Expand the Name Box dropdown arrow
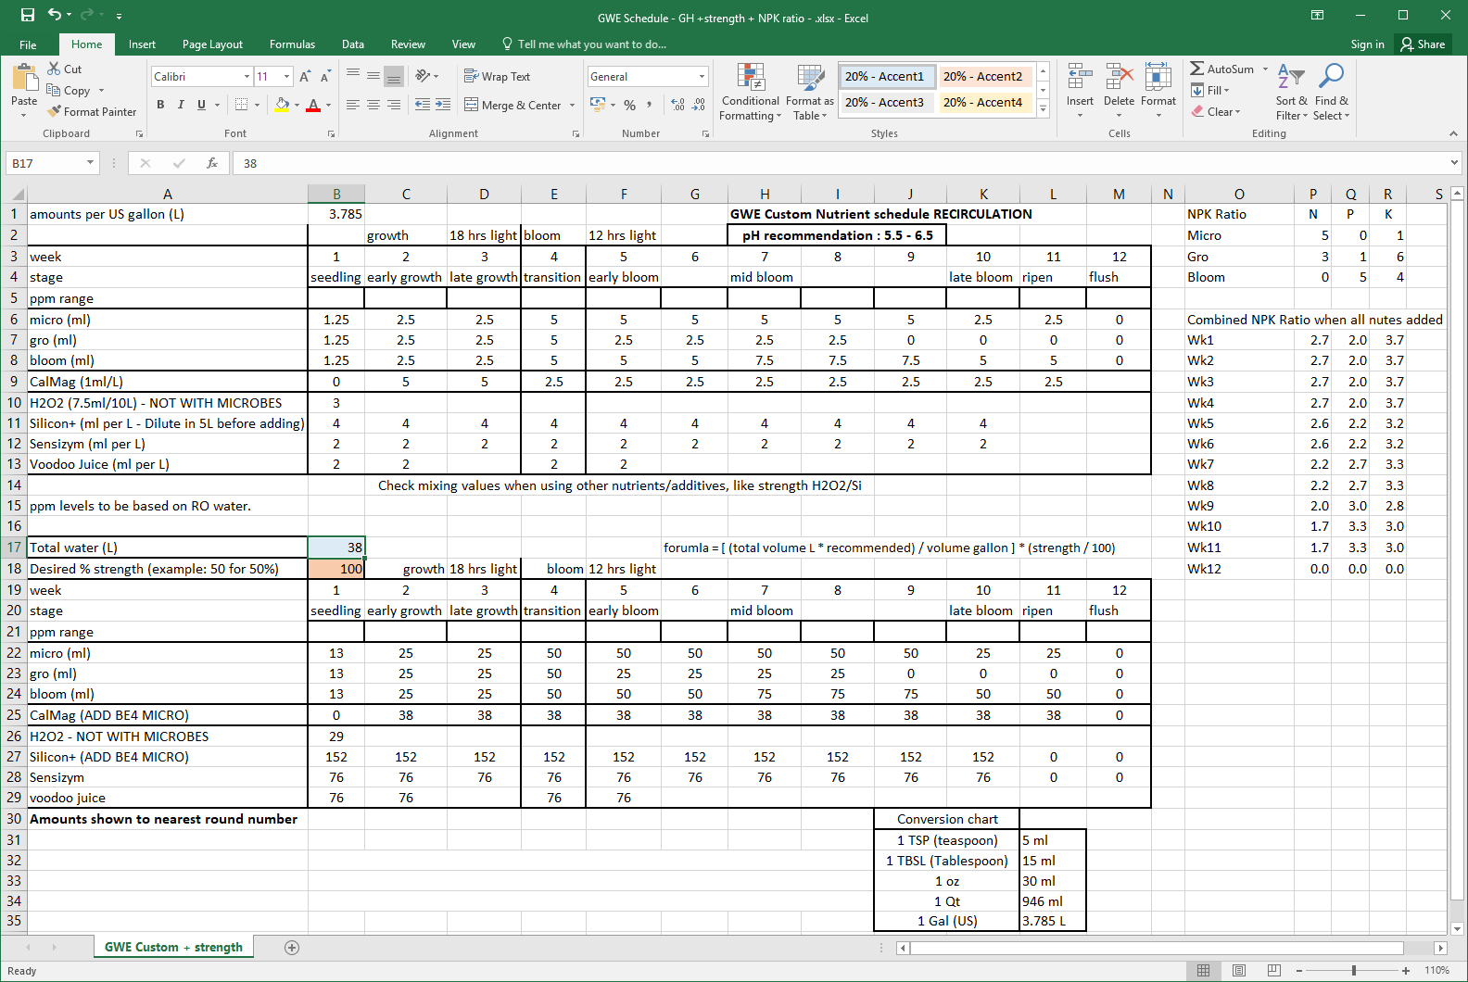The height and width of the screenshot is (982, 1468). click(x=90, y=163)
